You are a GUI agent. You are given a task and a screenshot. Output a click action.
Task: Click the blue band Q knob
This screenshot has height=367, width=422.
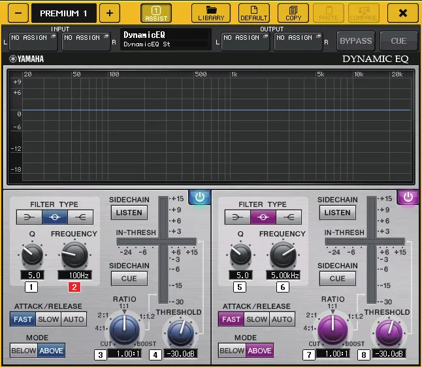point(32,255)
